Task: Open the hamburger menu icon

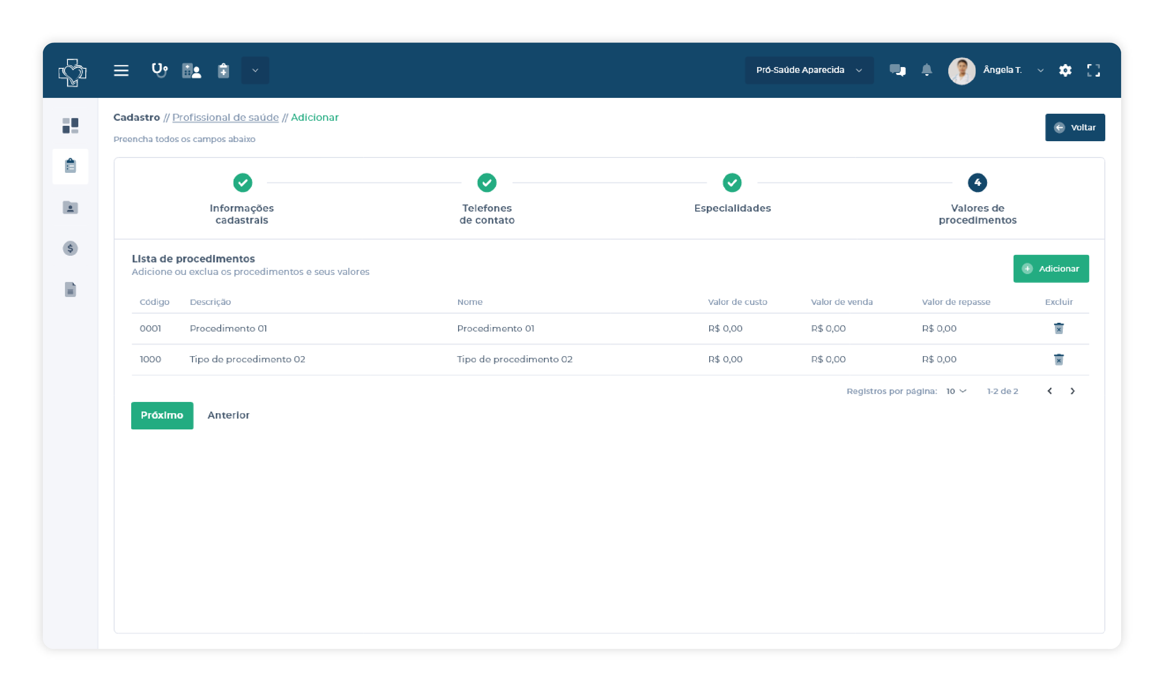Action: pos(121,70)
